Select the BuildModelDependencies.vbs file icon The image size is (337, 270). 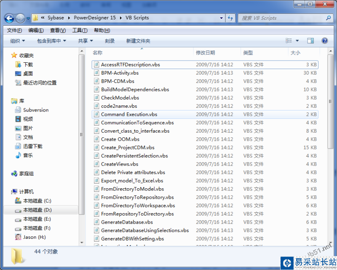tap(96, 89)
